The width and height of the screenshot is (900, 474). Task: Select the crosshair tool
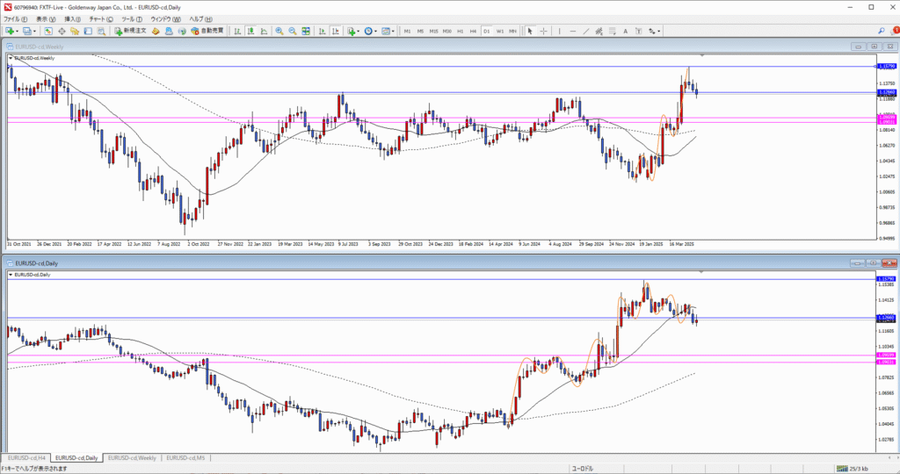543,31
